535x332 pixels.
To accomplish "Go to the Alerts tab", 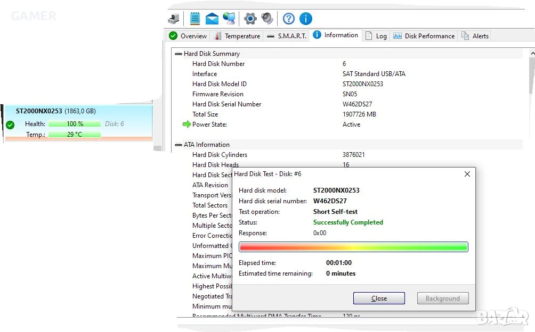I will (x=475, y=36).
